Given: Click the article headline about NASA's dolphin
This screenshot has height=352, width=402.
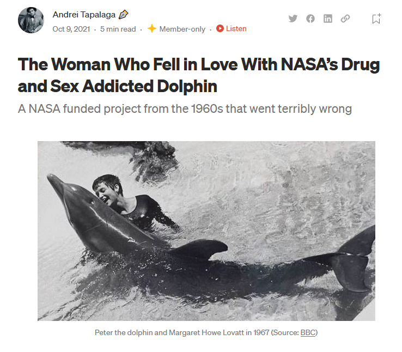Looking at the screenshot, I should pyautogui.click(x=199, y=75).
